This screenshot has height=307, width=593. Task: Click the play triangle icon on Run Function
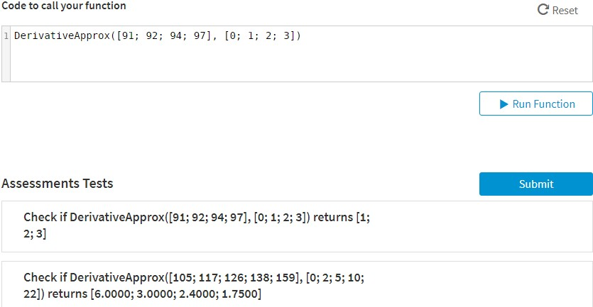point(501,104)
